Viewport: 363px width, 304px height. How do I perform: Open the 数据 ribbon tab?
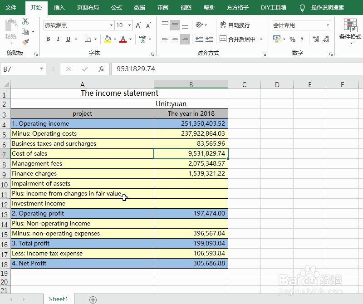(140, 7)
